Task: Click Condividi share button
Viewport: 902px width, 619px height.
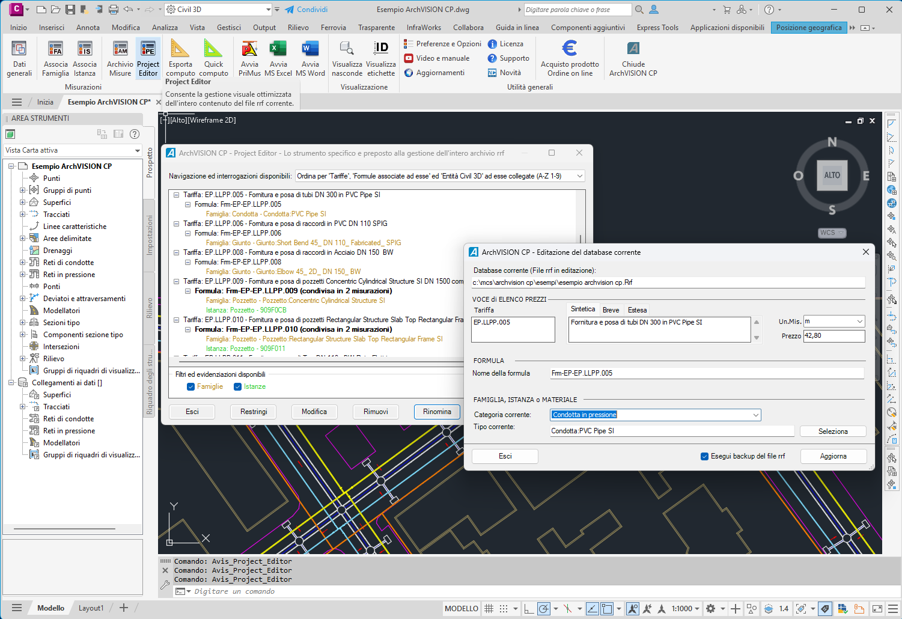Action: (306, 10)
